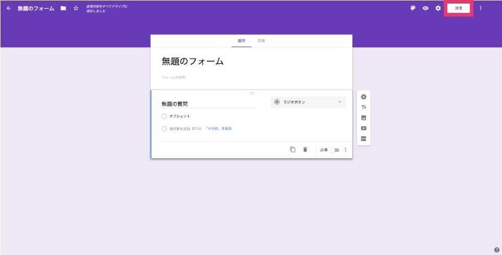Image resolution: width=502 pixels, height=255 pixels.
Task: Preview the form with the eye icon
Action: coord(426,8)
